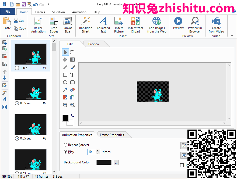Click Insert Picture in the ribbon
This screenshot has width=237, height=179.
(x=119, y=25)
